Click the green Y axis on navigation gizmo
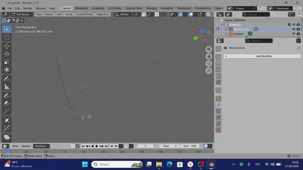This screenshot has height=170, width=303. [196, 38]
